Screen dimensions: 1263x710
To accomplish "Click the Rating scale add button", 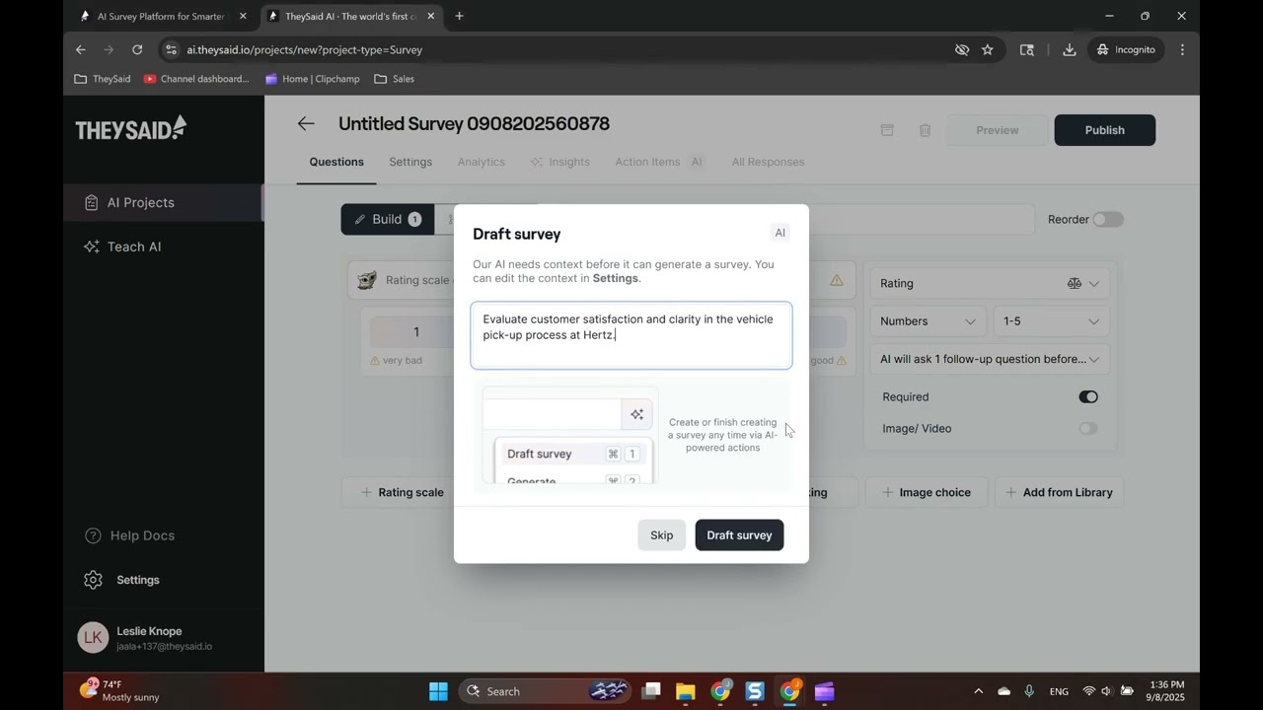I will coord(402,492).
